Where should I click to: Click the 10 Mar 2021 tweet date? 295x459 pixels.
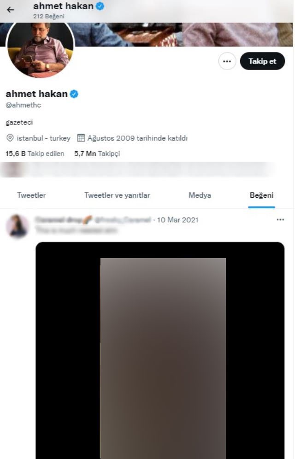point(177,220)
